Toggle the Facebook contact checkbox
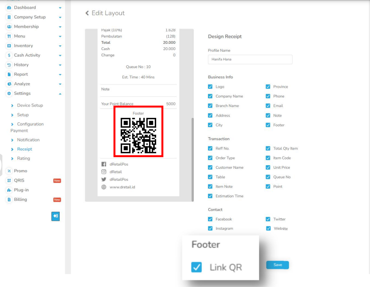 coord(210,219)
